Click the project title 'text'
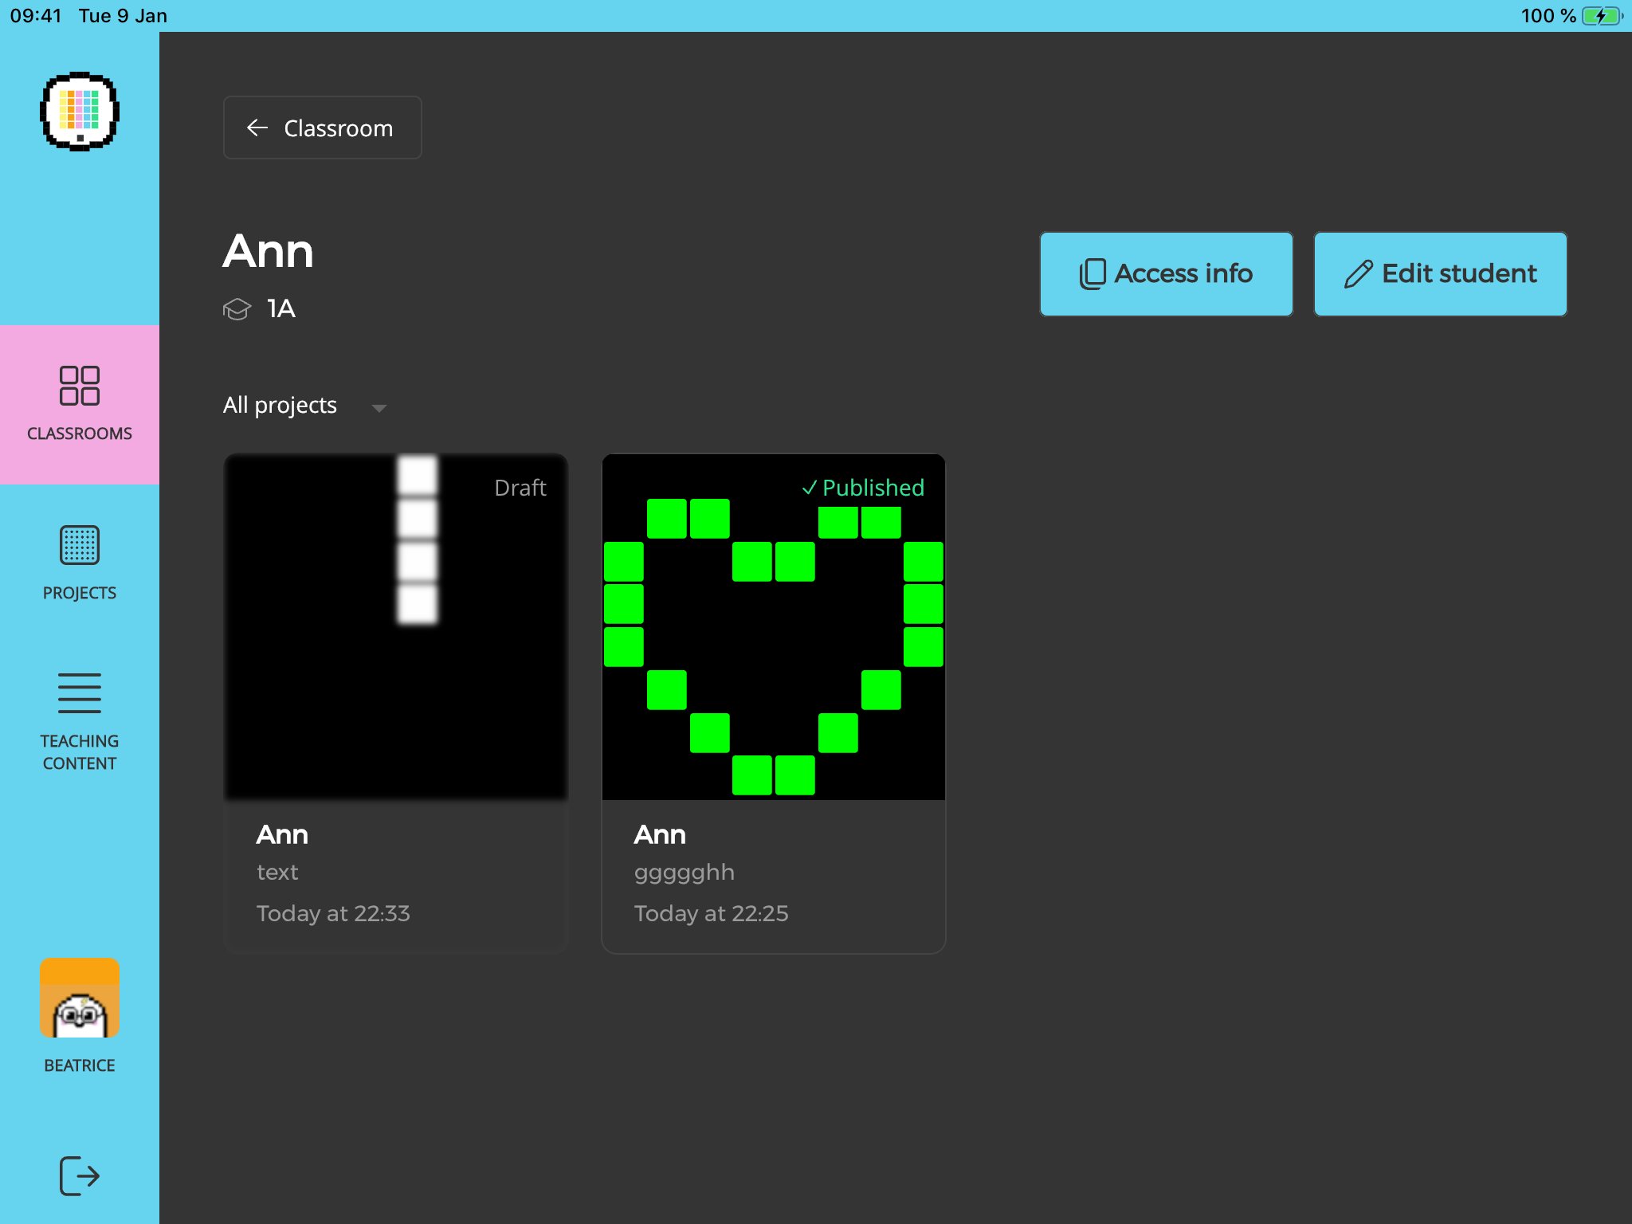 click(x=277, y=872)
